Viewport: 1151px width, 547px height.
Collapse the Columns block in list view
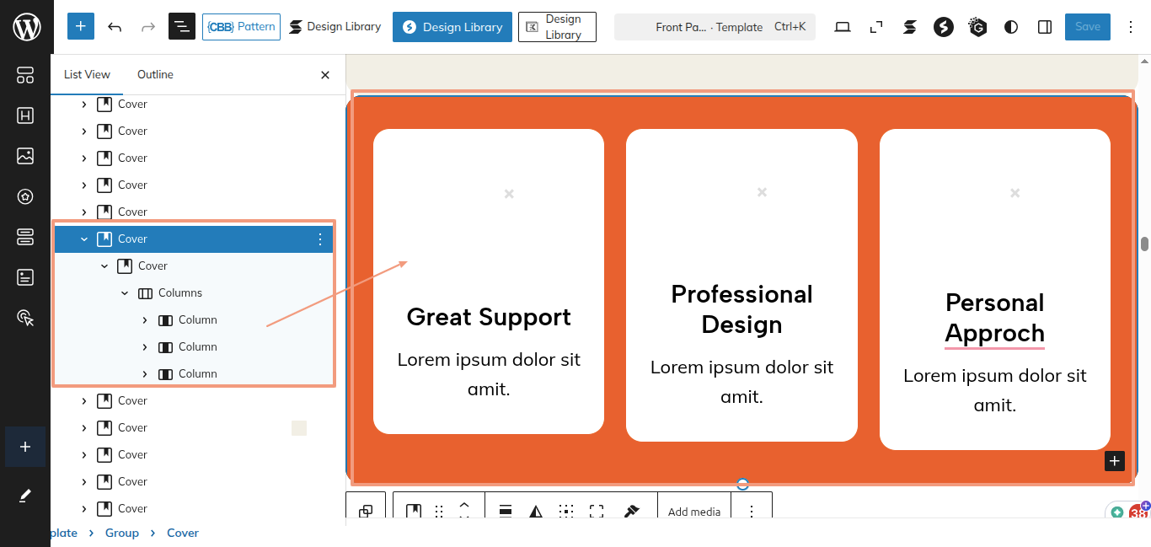125,293
